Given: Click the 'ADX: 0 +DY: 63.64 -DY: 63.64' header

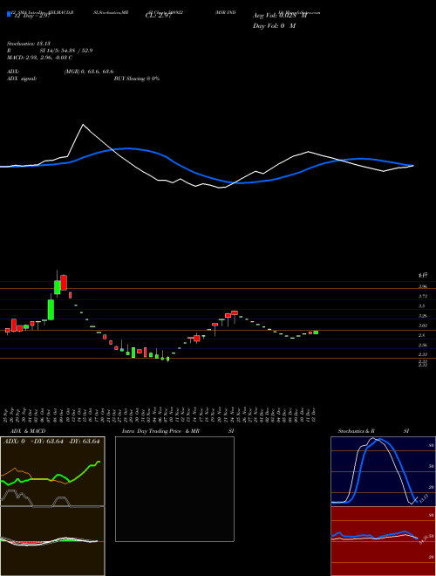Looking at the screenshot, I should click(x=51, y=442).
